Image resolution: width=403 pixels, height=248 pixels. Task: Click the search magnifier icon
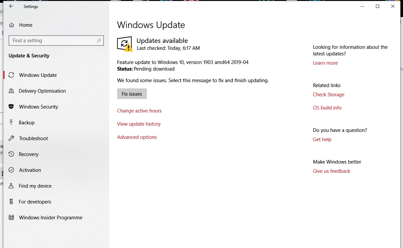pos(99,41)
